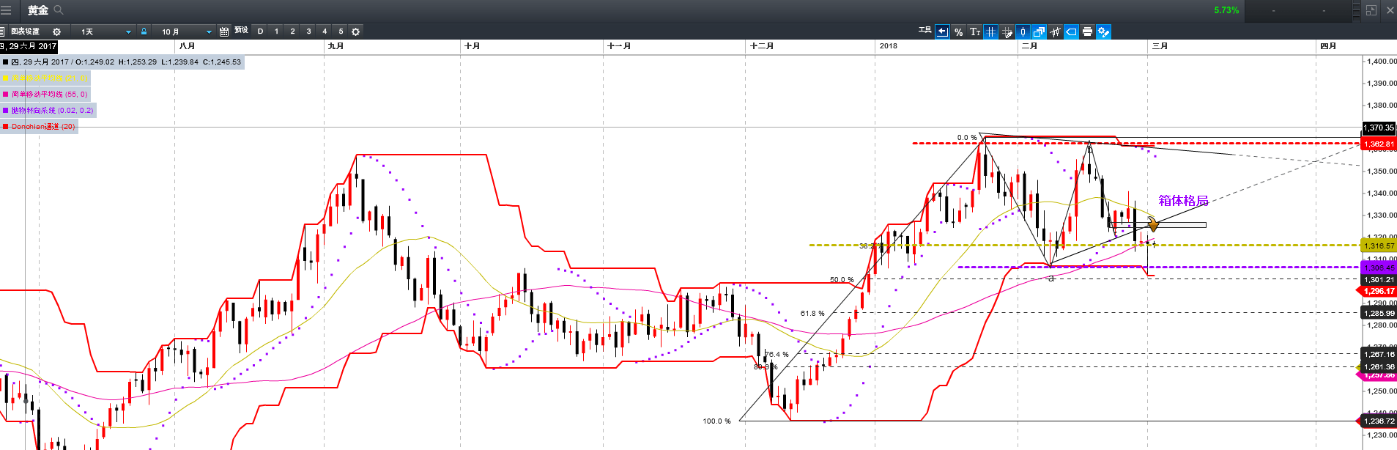
Task: Click the 图表设置 label
Action: (x=25, y=32)
